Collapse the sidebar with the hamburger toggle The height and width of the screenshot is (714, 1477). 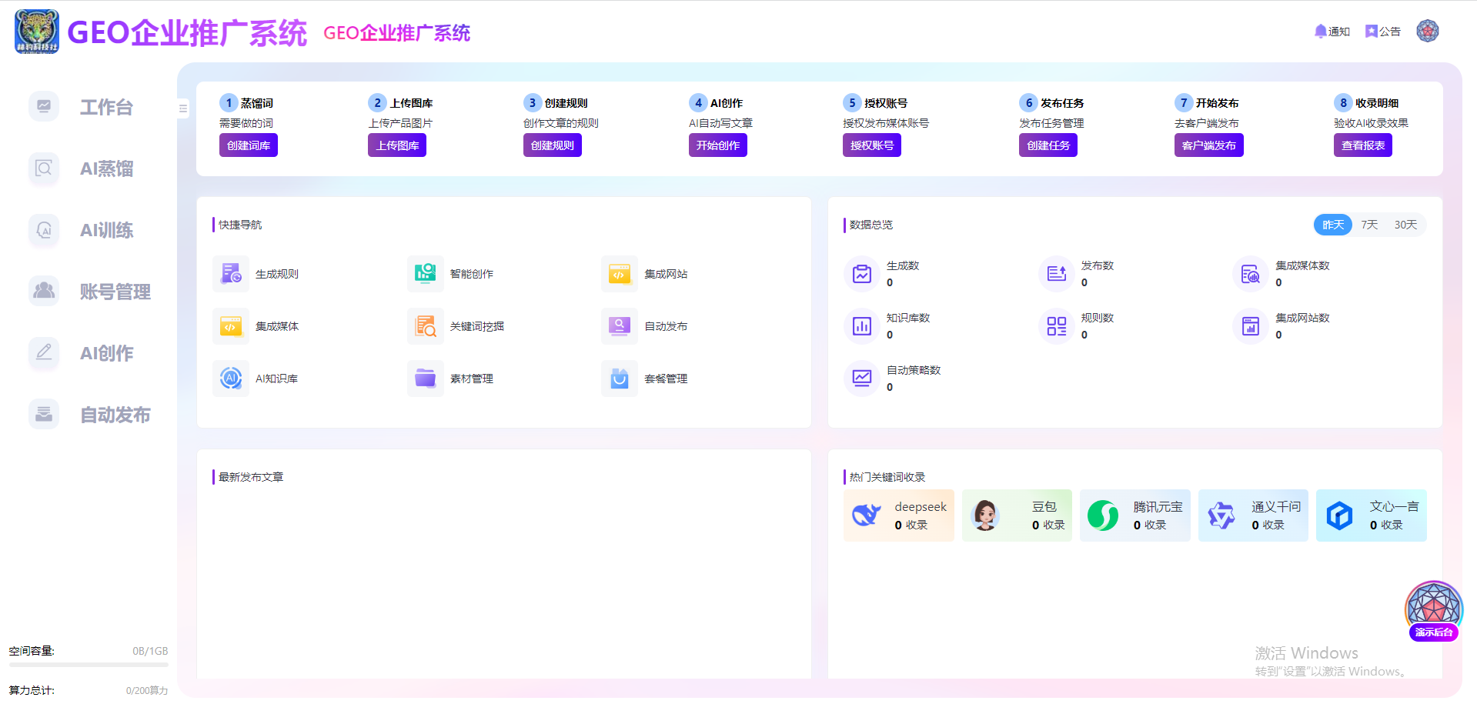tap(182, 108)
